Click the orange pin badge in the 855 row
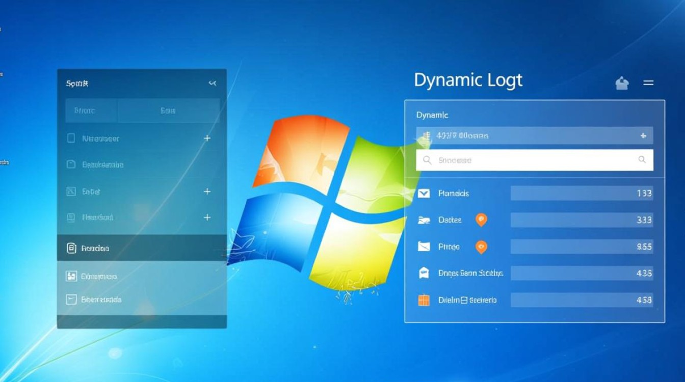The width and height of the screenshot is (685, 382). [481, 247]
